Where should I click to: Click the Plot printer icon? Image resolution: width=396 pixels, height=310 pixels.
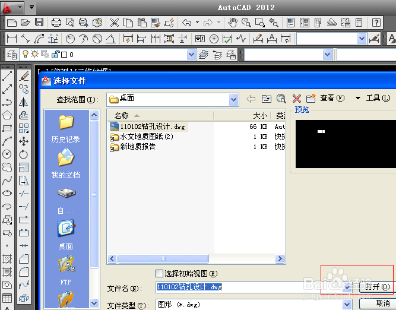(56, 23)
